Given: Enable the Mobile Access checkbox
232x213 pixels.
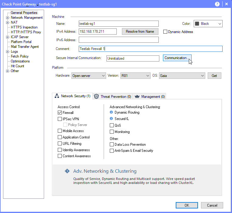Looking at the screenshot, I should click(x=60, y=131).
